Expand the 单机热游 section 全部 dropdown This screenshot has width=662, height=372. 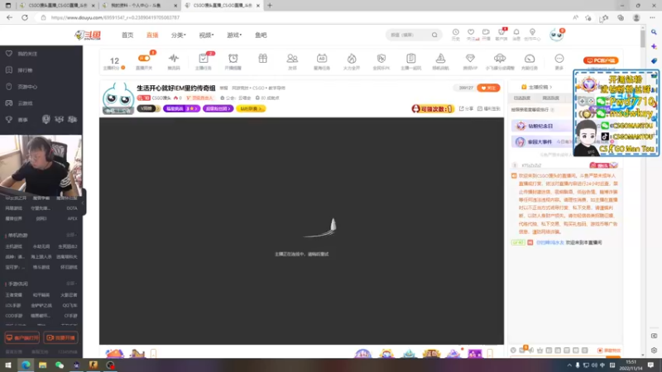point(71,235)
